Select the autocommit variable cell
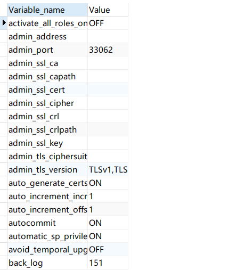The width and height of the screenshot is (237, 270). tap(47, 223)
